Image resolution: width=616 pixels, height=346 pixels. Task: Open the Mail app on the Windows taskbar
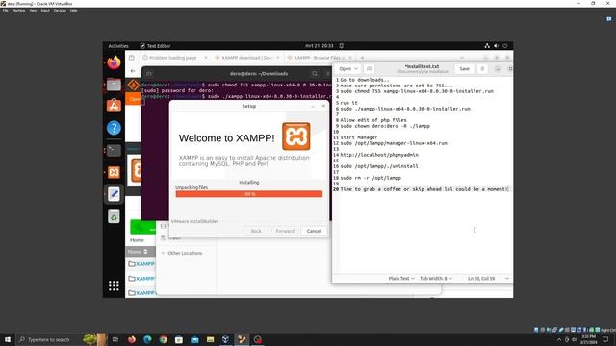click(194, 339)
